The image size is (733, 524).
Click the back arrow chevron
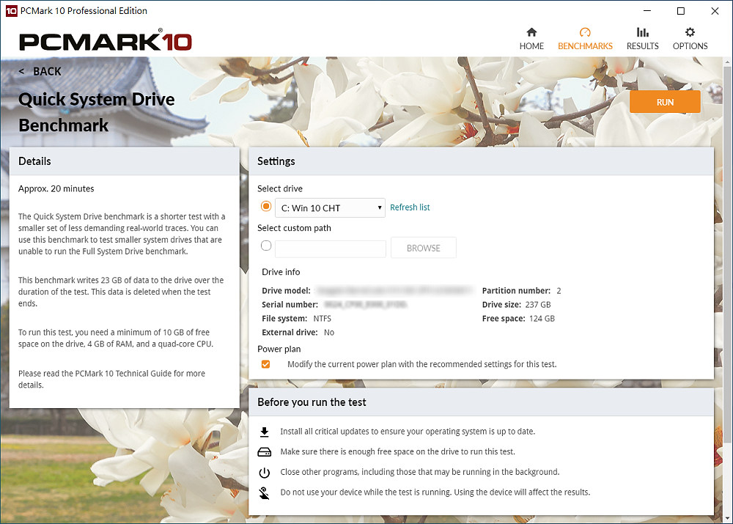pos(21,72)
